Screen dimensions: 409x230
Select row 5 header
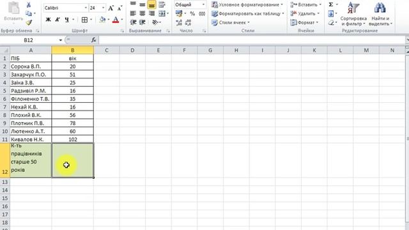[x=4, y=91]
